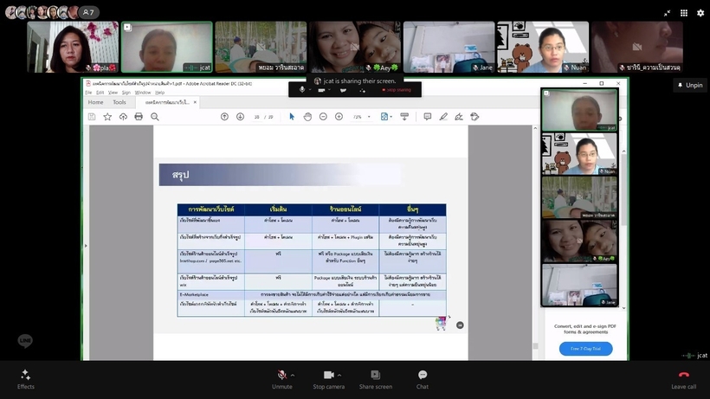
Task: Stop the camera
Action: (x=328, y=376)
